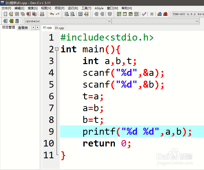Viewport: 204px width, 170px height.
Task: Open the empty function dropdown beside globals
Action: tap(155, 21)
